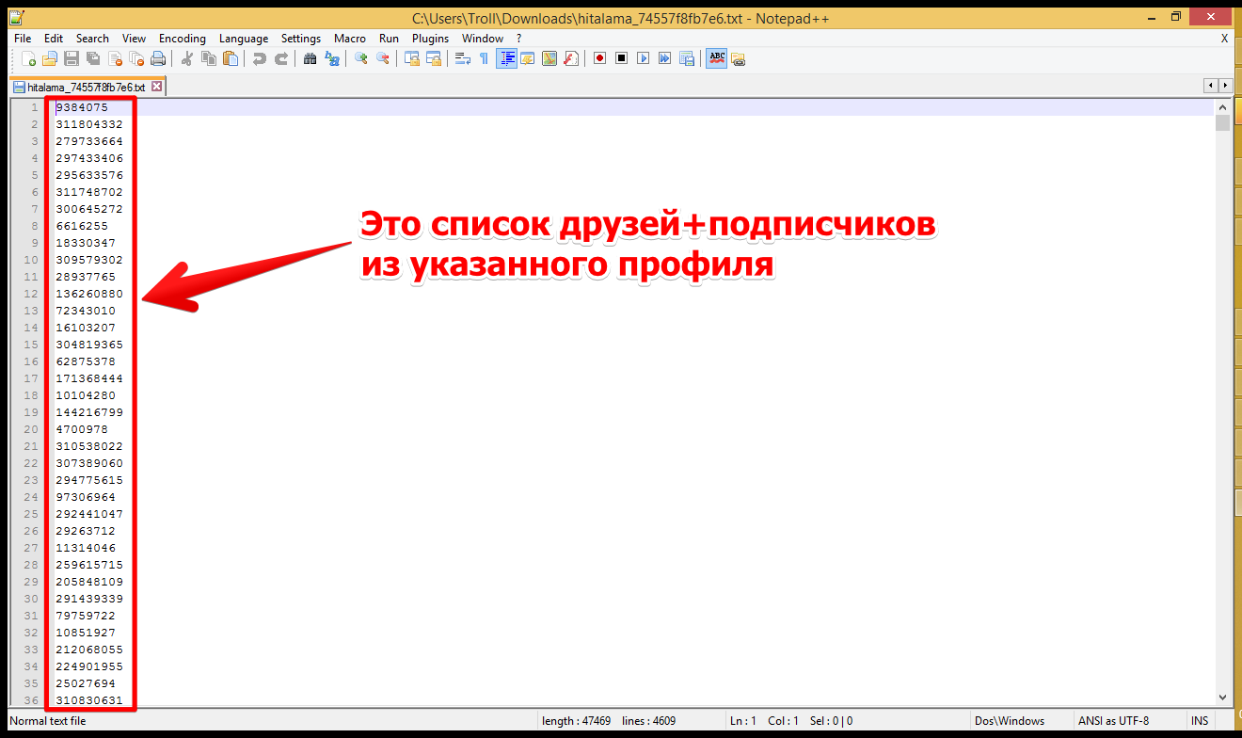Viewport: 1242px width, 738px height.
Task: Open the Search menu
Action: tap(92, 39)
